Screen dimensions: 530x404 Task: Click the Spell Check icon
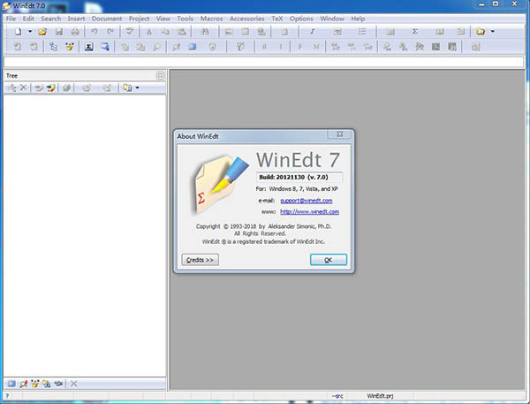pyautogui.click(x=130, y=32)
